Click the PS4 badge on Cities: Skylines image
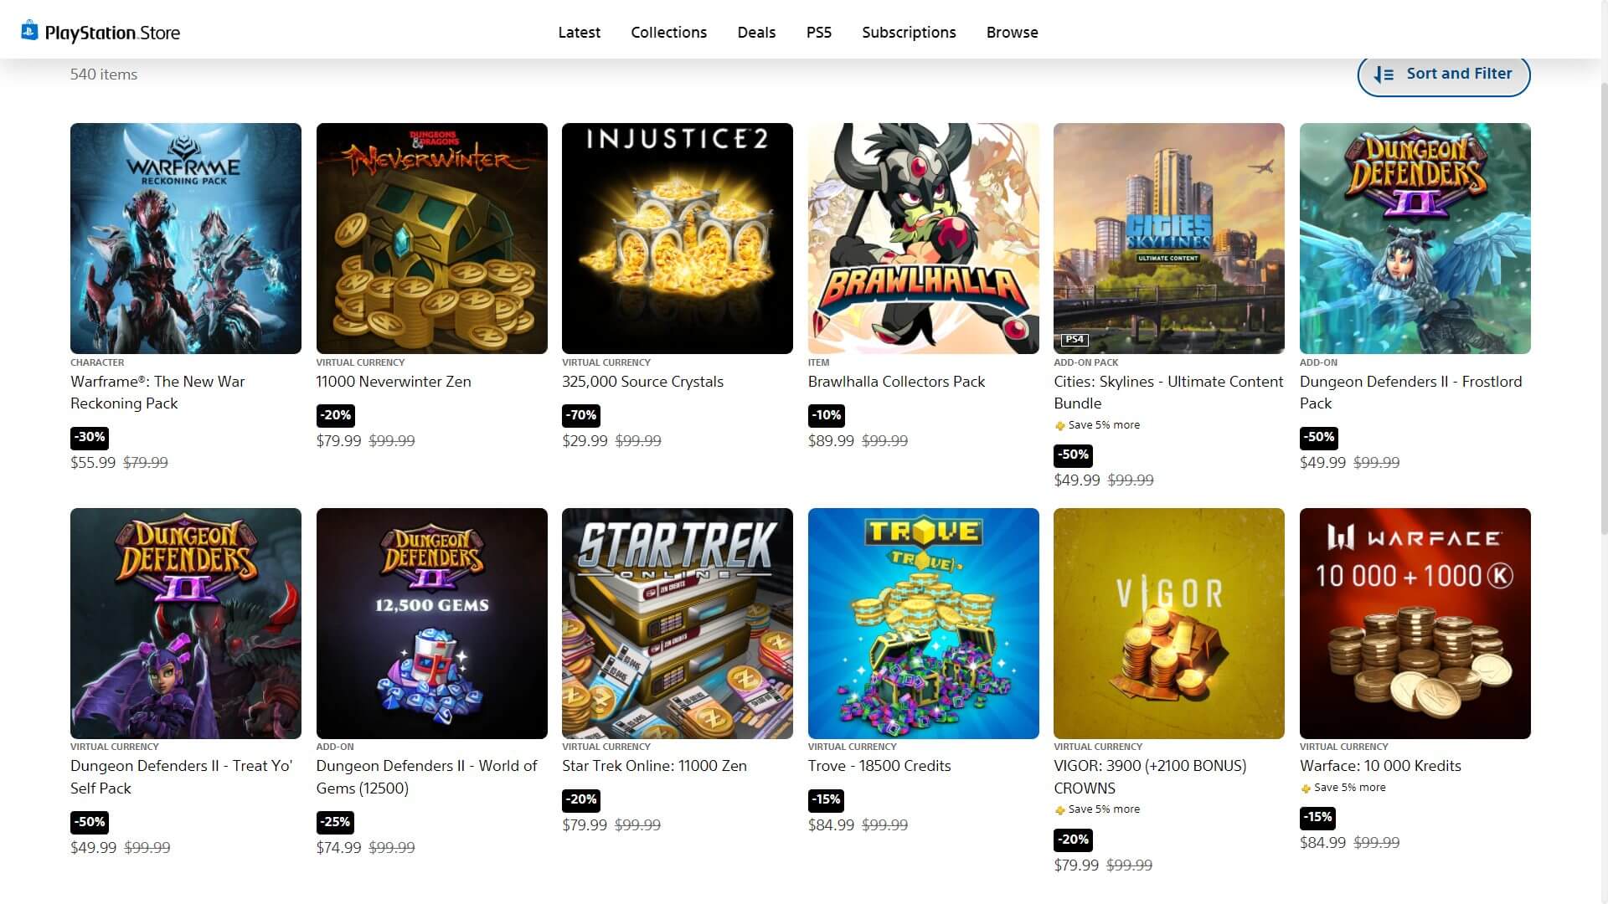 [1075, 339]
